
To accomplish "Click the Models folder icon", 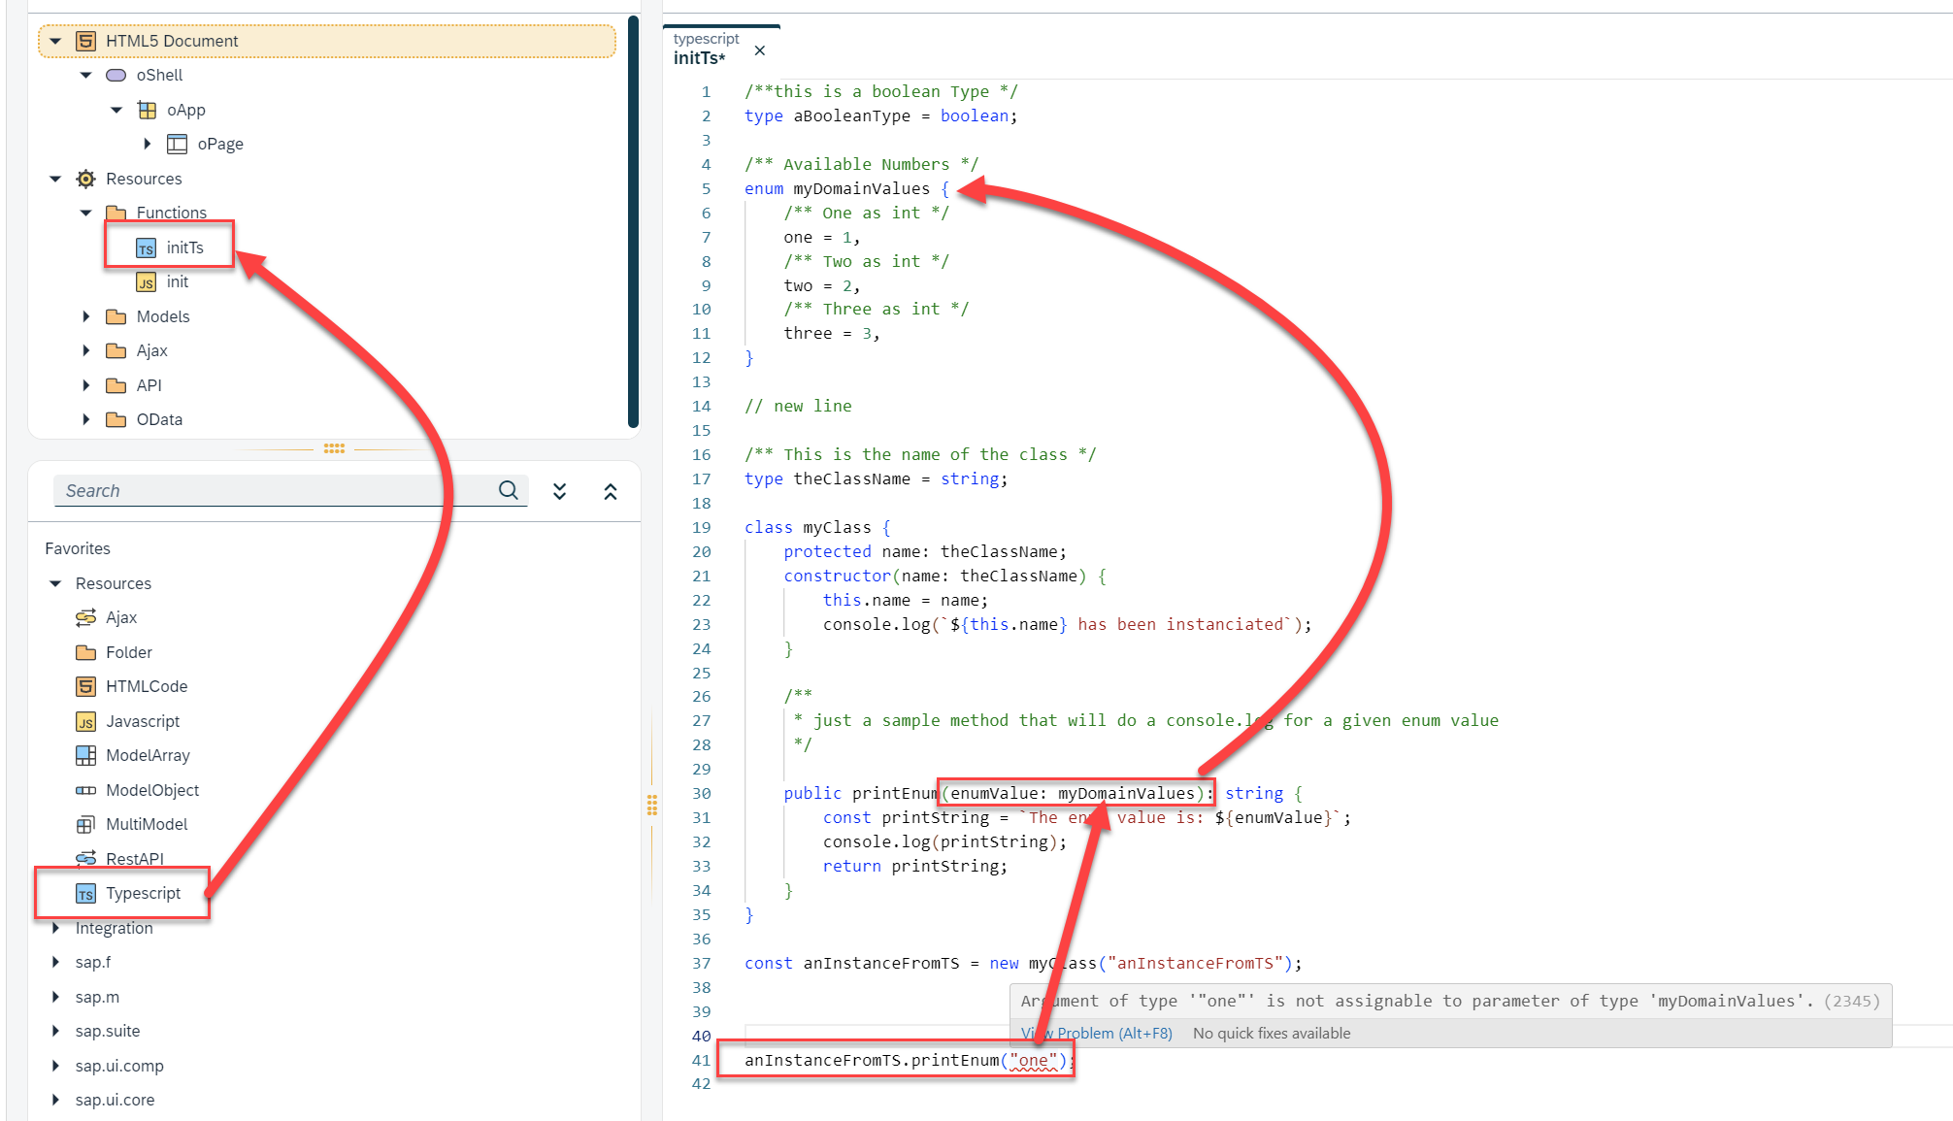I will [x=116, y=316].
